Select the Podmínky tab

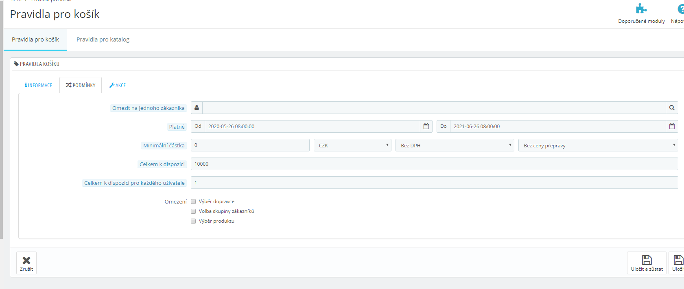(81, 85)
